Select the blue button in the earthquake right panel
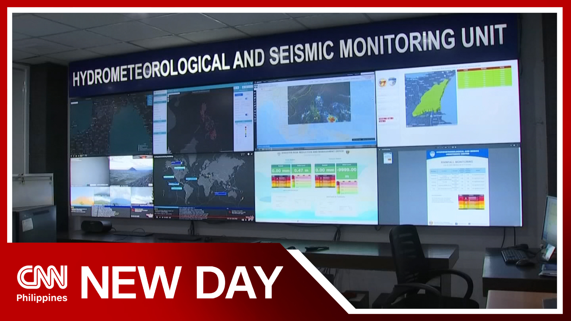Screen dimensions: 571x321 tap(239, 95)
